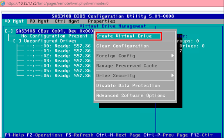Open the Ctrl Mgmt tab
The height and width of the screenshot is (138, 224).
(67, 21)
